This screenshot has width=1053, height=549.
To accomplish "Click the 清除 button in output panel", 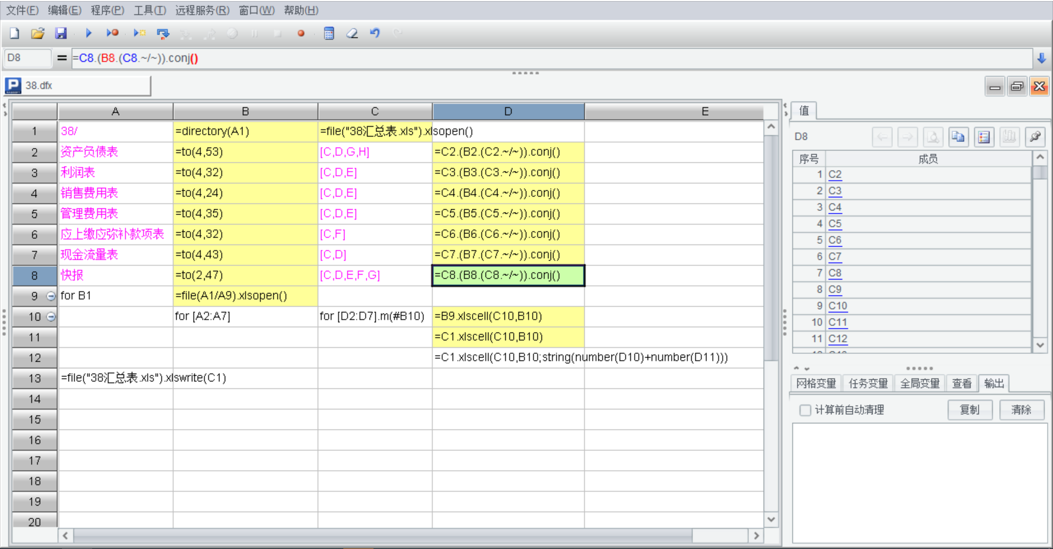I will coord(1021,410).
